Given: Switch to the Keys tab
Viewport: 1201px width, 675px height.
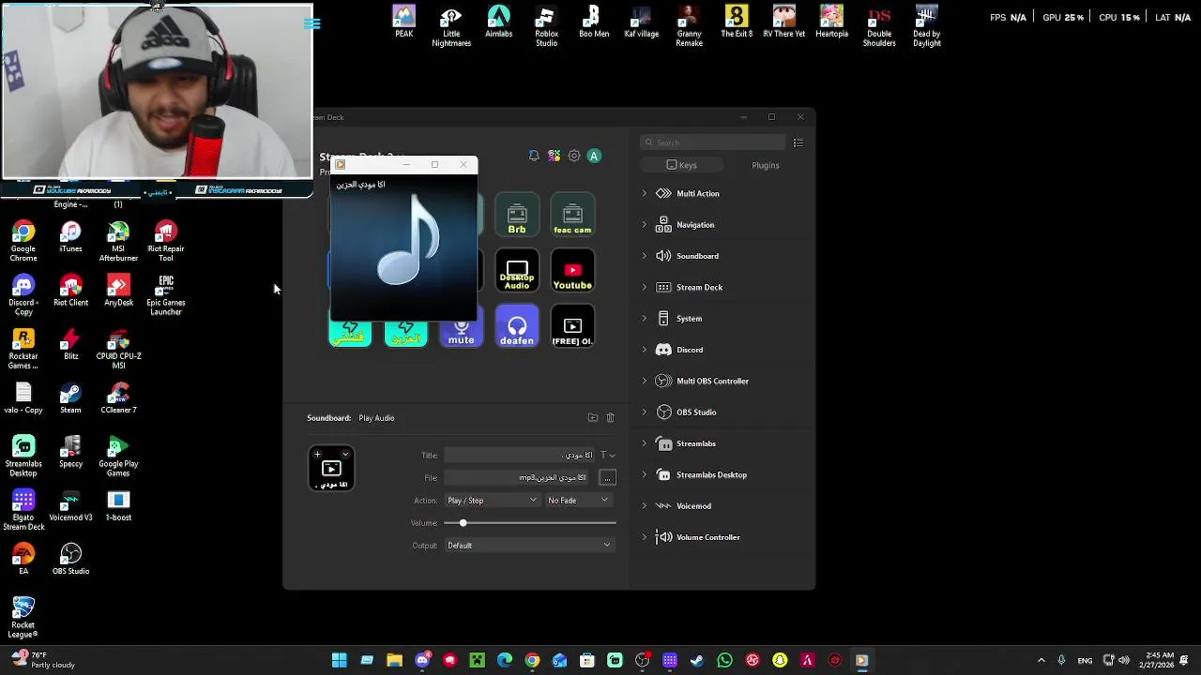Looking at the screenshot, I should [681, 165].
